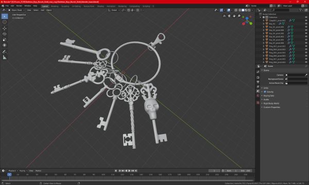309x185 pixels.
Task: Hide Key_01 with its eye icon
Action: click(306, 24)
